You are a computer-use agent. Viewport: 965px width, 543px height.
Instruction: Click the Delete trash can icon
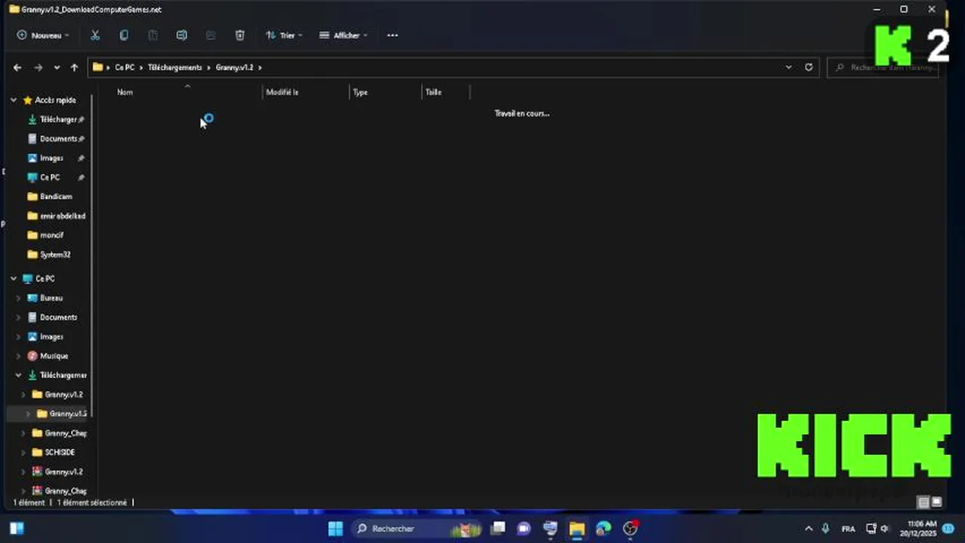[239, 35]
